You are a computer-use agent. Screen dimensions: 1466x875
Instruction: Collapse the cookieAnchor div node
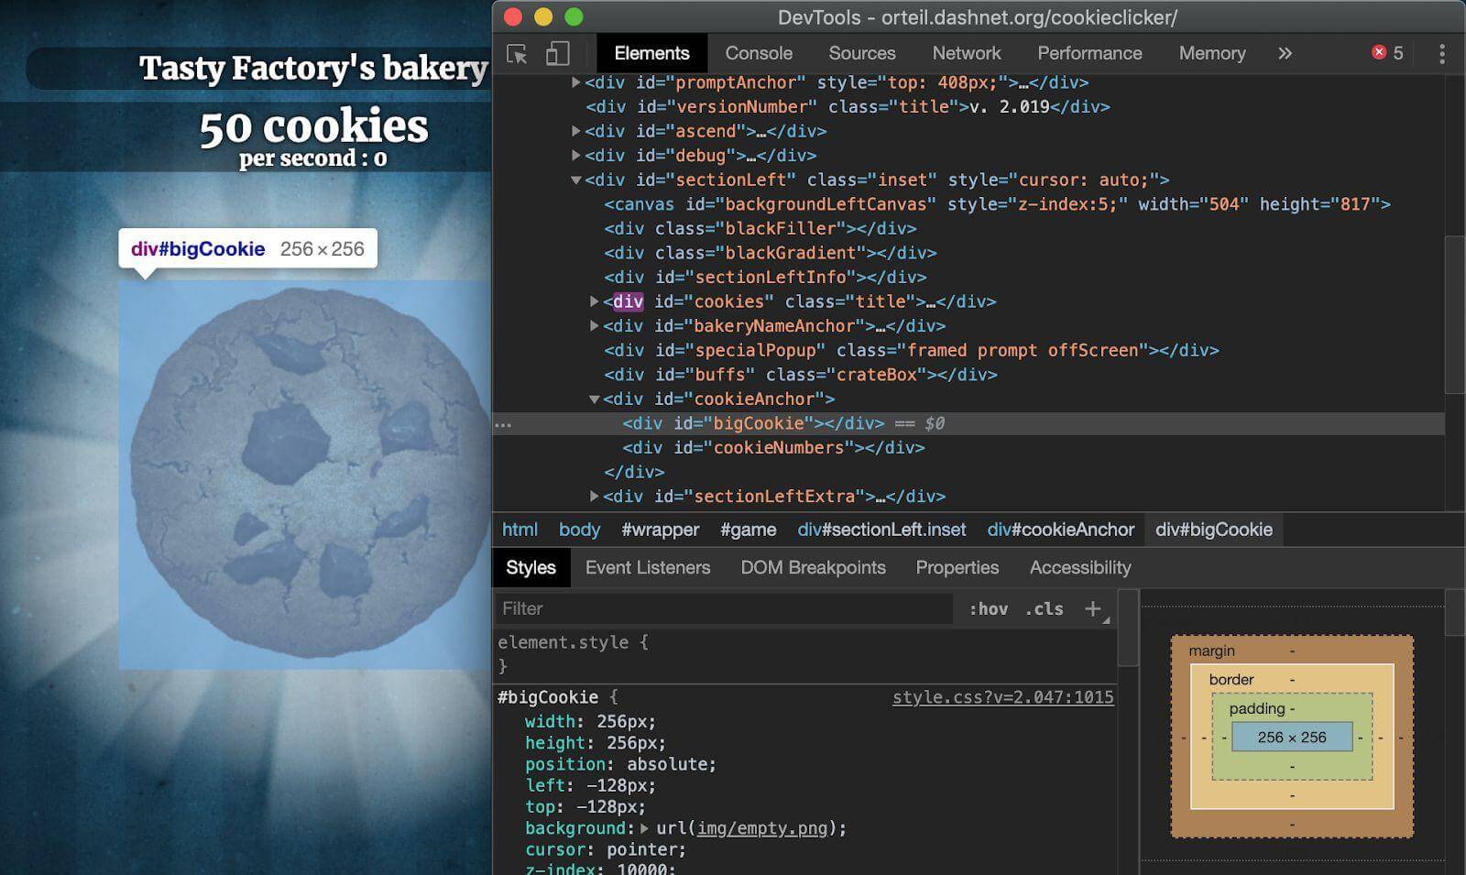pyautogui.click(x=594, y=399)
